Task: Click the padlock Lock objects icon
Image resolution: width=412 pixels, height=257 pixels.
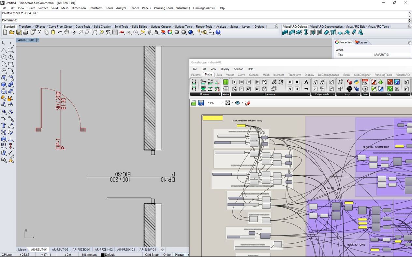Action: [x=156, y=32]
